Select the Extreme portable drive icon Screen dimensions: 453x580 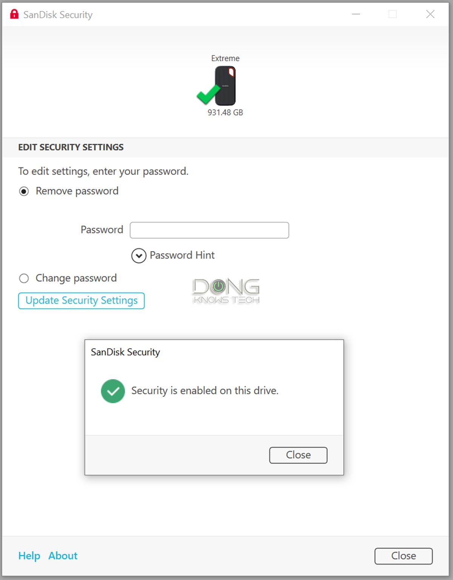(225, 86)
